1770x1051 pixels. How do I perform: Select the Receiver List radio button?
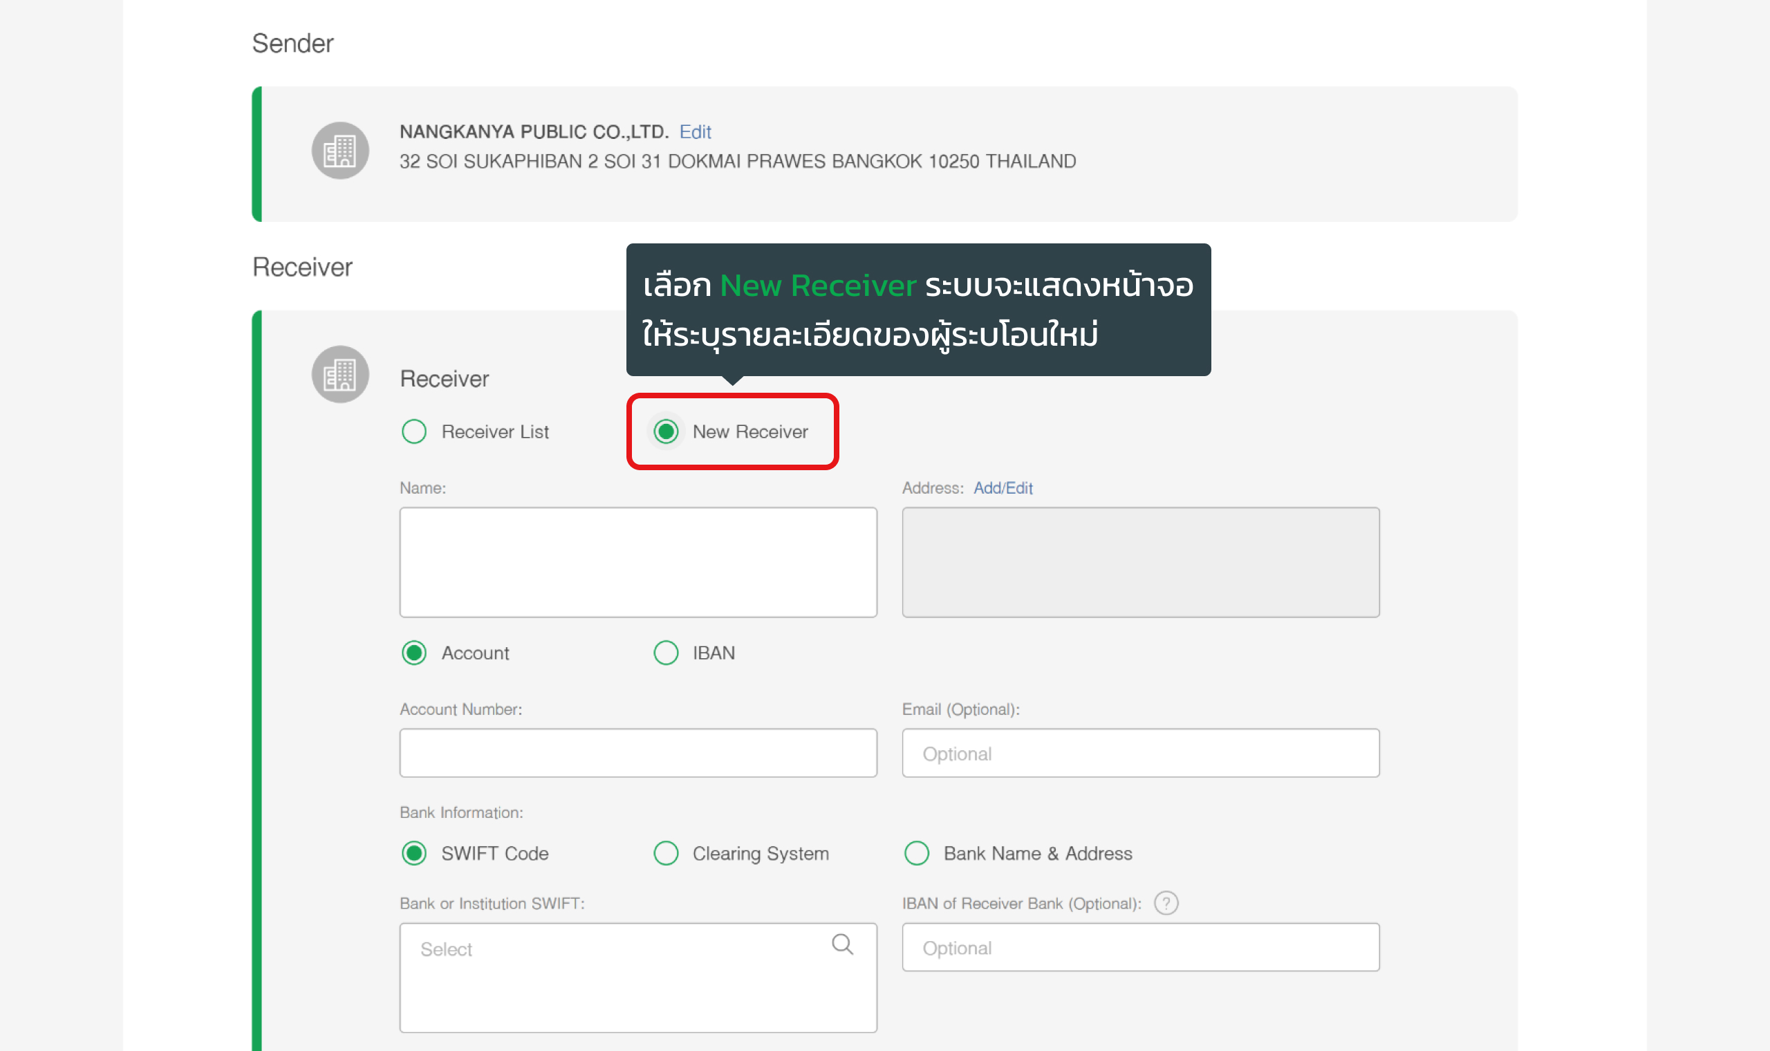click(x=414, y=431)
